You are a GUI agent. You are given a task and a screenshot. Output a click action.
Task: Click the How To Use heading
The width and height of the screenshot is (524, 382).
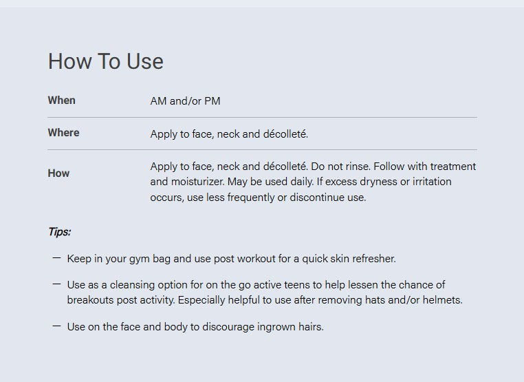click(x=106, y=61)
